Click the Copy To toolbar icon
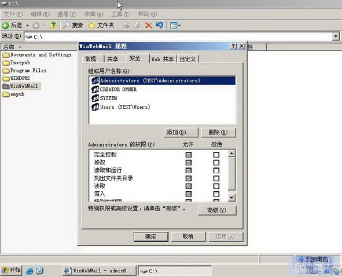Viewport: 342px width, 277px height. click(x=137, y=25)
